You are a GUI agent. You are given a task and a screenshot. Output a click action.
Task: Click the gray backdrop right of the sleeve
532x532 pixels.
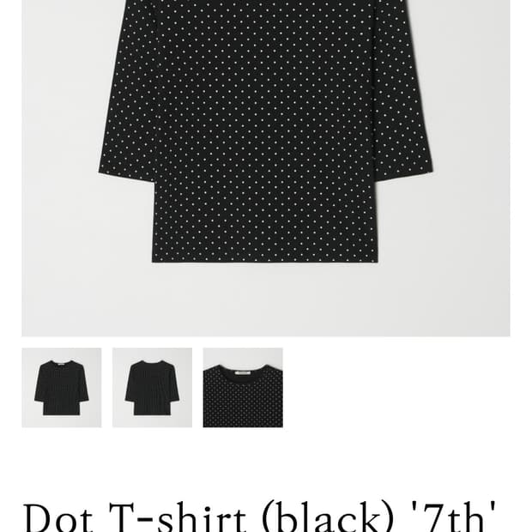[472, 136]
